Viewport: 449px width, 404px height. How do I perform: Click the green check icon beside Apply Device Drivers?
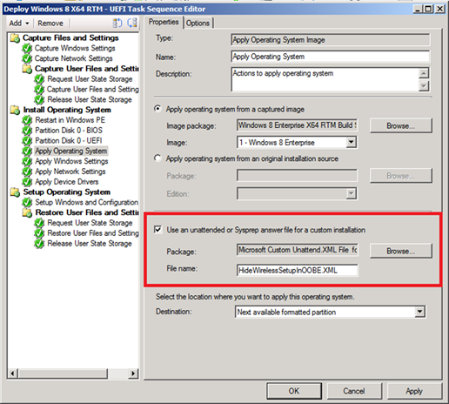coord(27,182)
